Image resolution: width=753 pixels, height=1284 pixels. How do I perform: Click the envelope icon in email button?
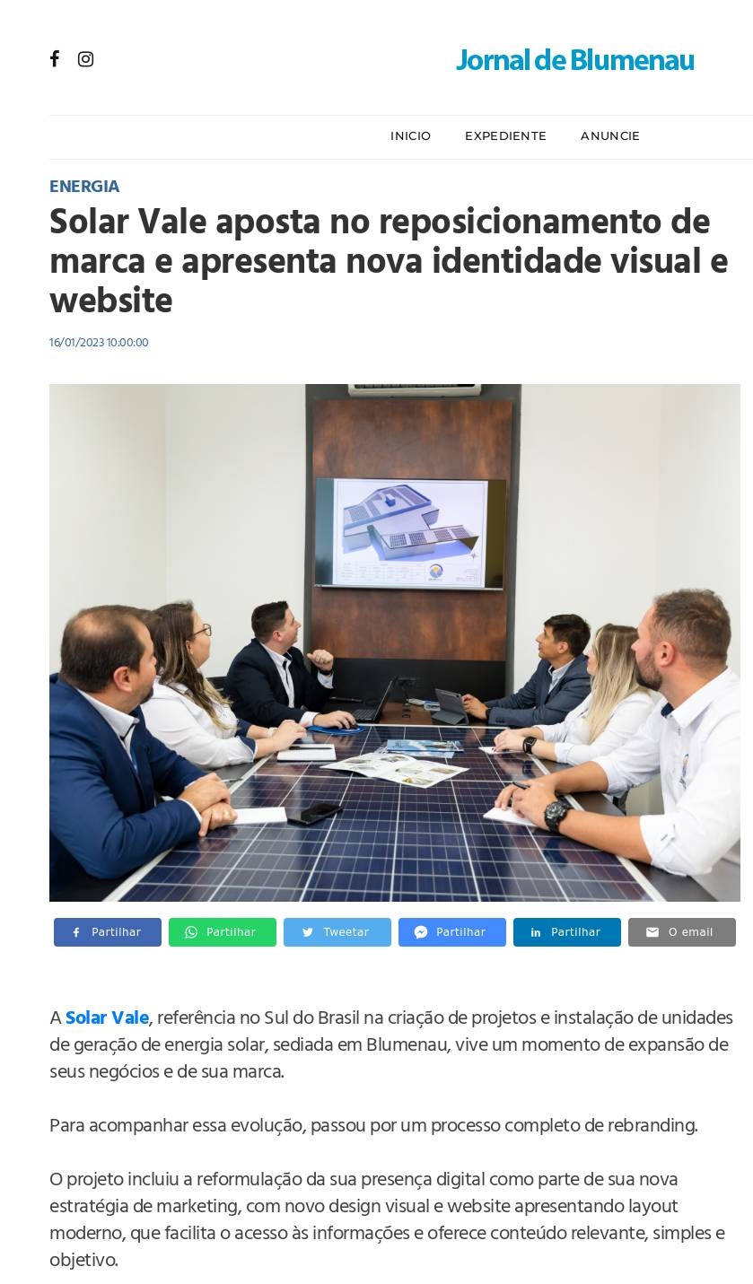click(x=652, y=932)
